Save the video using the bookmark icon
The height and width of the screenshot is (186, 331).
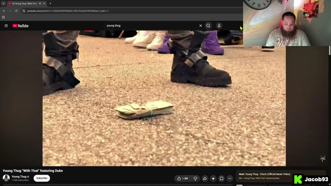[221, 179]
